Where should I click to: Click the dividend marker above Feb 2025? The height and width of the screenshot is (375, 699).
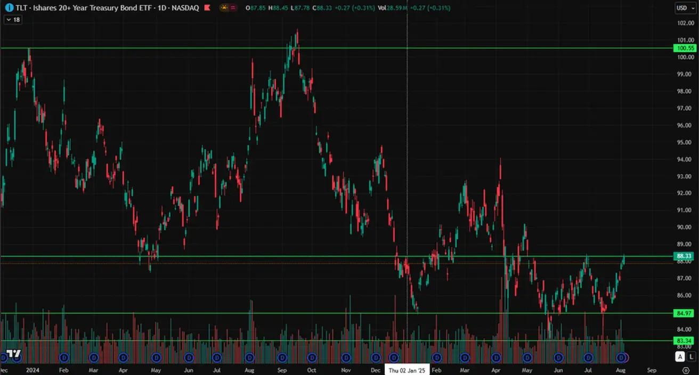click(436, 357)
